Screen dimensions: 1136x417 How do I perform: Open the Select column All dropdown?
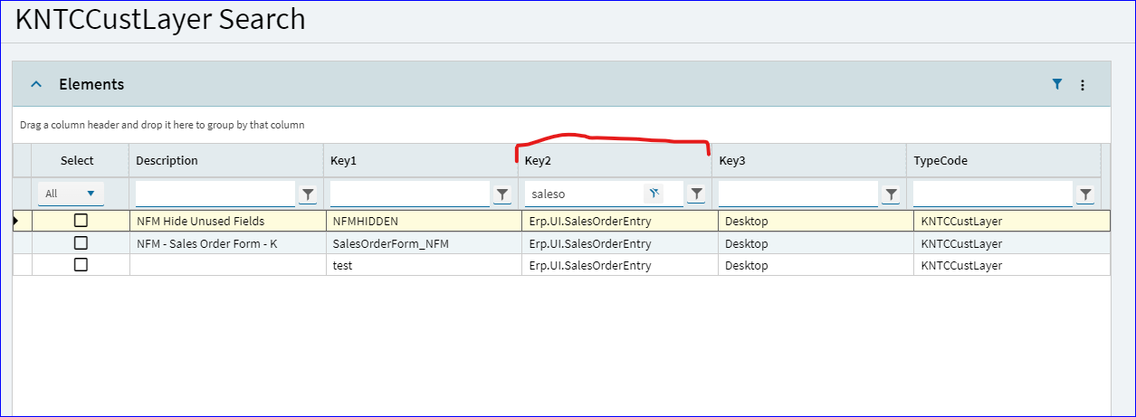coord(71,194)
